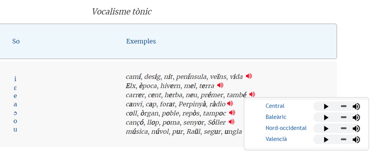Mute the Valencià audio player
Screen dimensions: 379x157
(x=356, y=139)
